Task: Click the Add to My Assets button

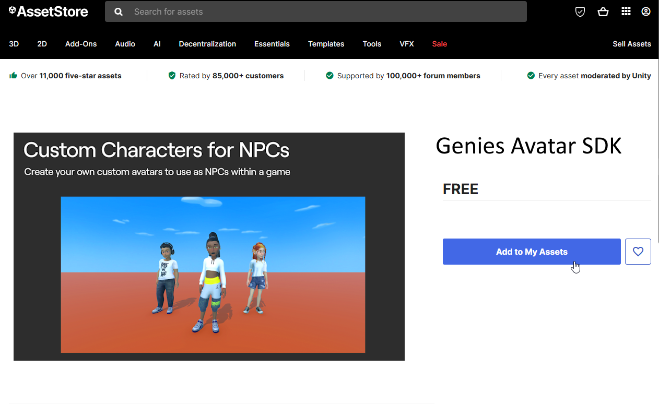Action: (x=531, y=251)
